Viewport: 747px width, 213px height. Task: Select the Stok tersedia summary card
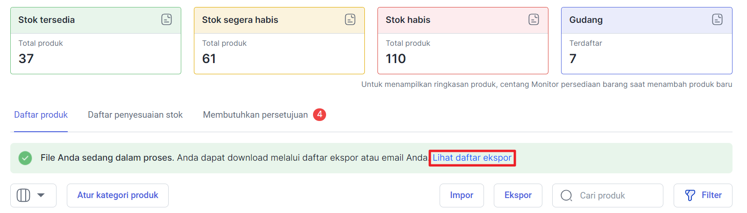[95, 51]
